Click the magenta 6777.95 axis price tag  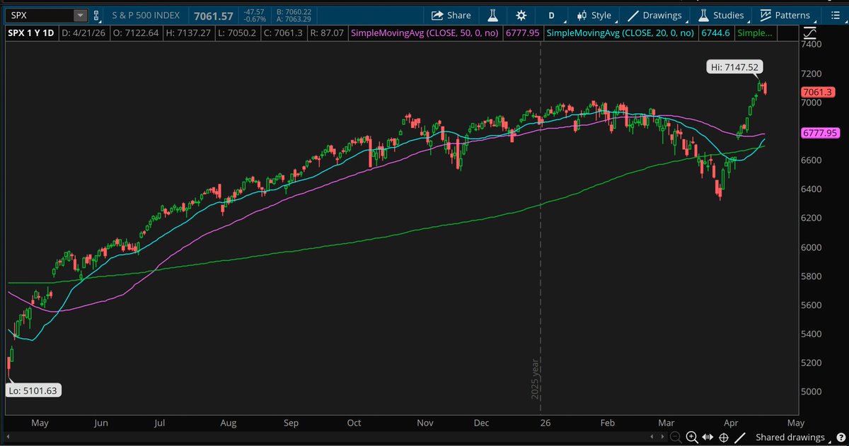click(x=819, y=133)
